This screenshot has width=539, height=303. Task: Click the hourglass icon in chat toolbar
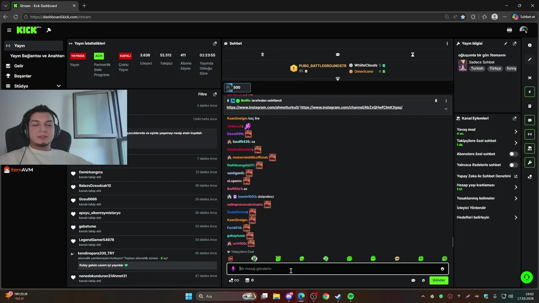click(413, 55)
